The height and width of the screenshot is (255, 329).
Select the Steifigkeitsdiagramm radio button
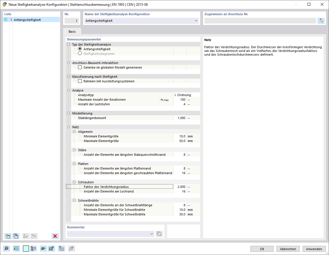point(80,54)
